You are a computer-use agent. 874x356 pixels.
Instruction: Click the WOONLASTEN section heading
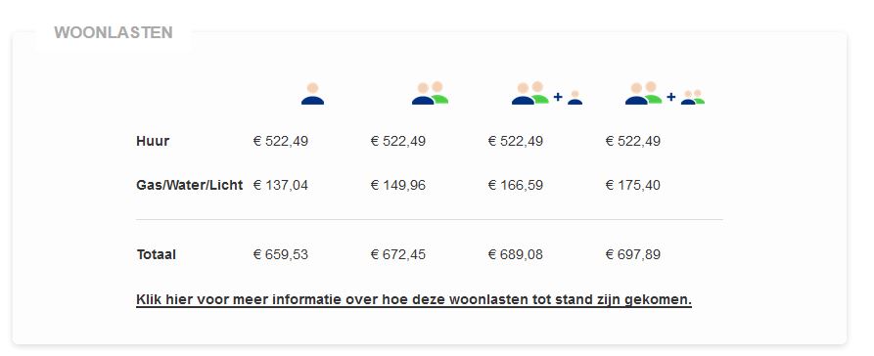[114, 32]
